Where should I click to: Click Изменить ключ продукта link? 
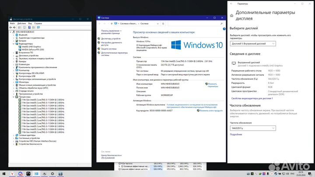pos(210,111)
